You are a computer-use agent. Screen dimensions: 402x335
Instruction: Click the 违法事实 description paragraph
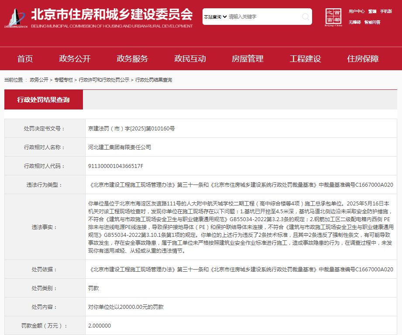click(241, 227)
